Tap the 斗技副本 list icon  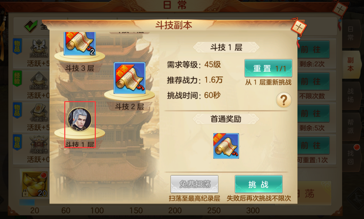coord(39,144)
